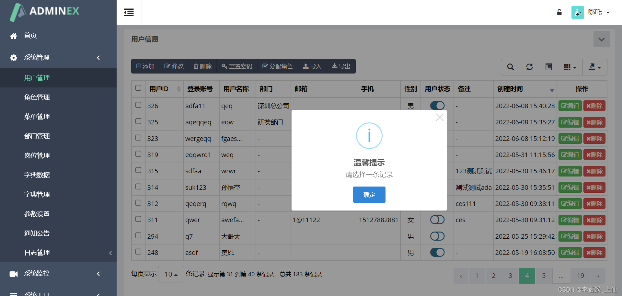This screenshot has height=296, width=622.
Task: Open 用户管理 in the sidebar
Action: click(x=37, y=78)
